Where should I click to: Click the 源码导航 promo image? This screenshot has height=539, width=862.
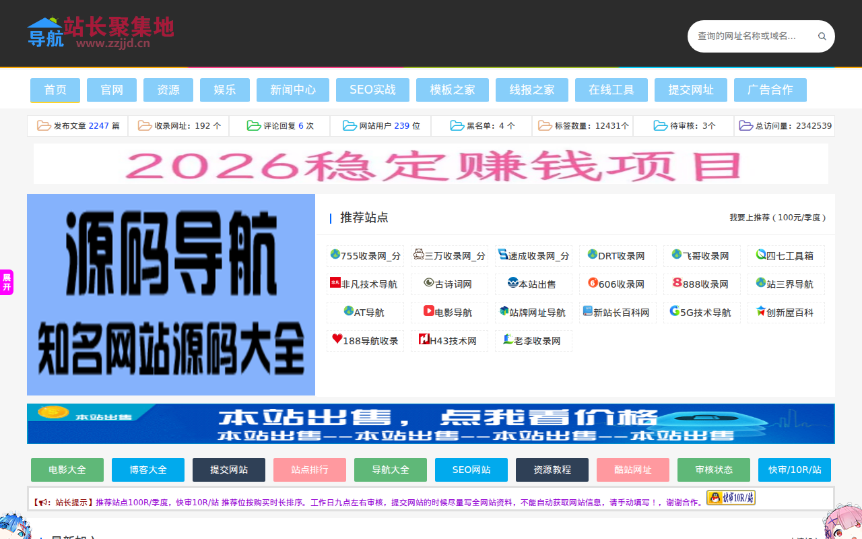click(171, 294)
